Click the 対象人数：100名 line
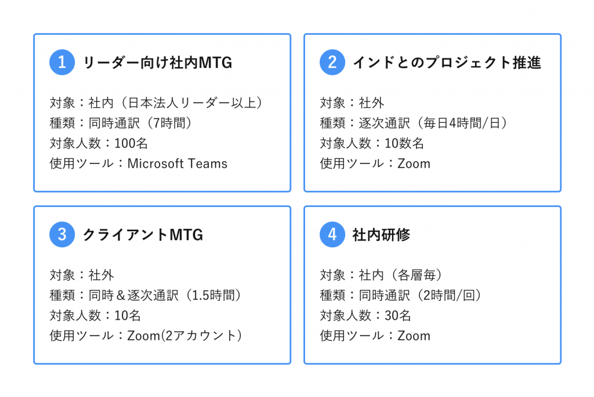Image resolution: width=594 pixels, height=397 pixels. click(x=99, y=143)
